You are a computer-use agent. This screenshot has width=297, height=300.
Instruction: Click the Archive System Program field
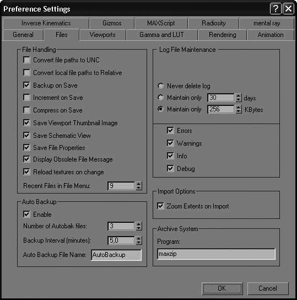coord(216,254)
